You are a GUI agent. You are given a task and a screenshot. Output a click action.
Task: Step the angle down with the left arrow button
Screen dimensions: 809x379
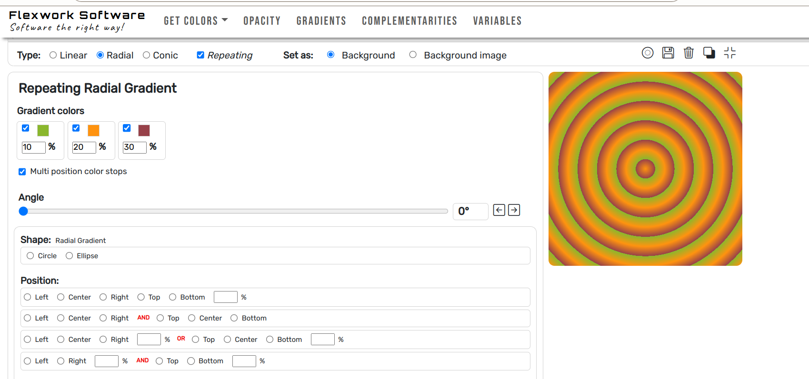coord(499,210)
